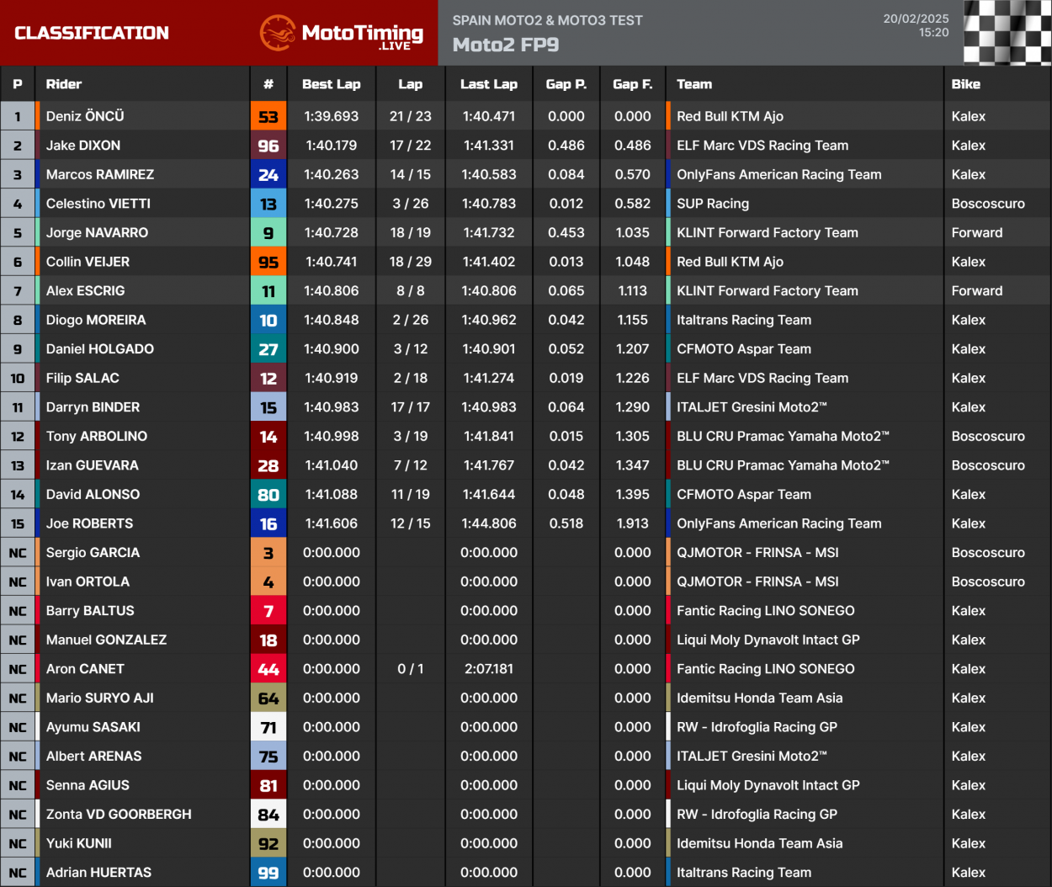The image size is (1052, 887).
Task: Click Jake Dixon's number 96 badge
Action: pos(268,145)
